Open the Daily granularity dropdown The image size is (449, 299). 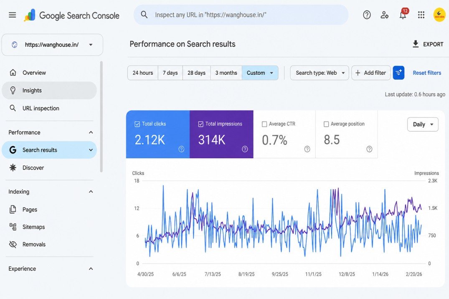tap(423, 124)
